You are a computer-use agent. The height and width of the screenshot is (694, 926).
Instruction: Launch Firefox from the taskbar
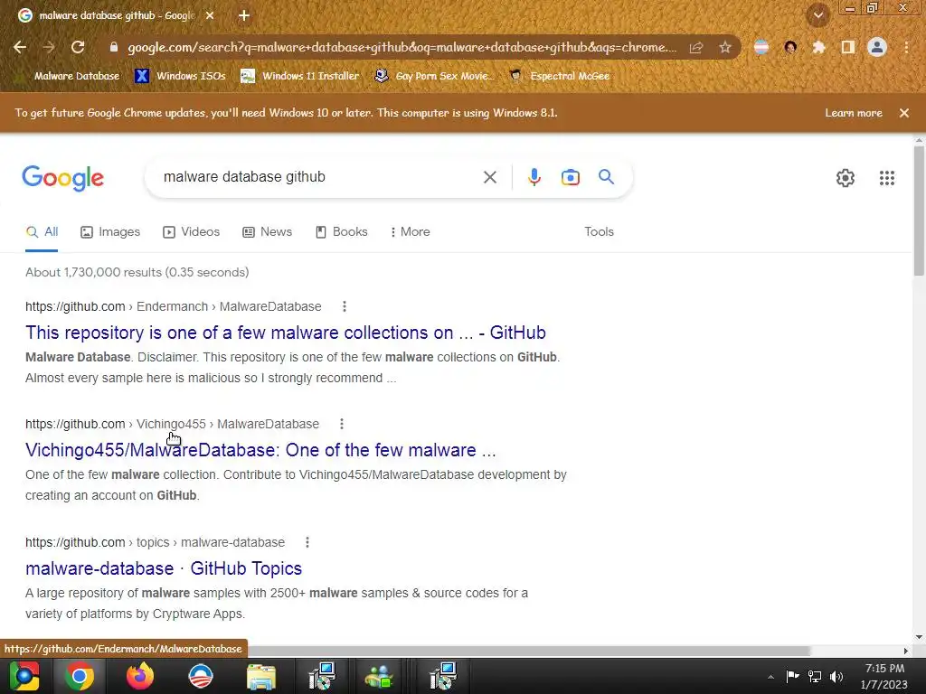click(x=140, y=676)
